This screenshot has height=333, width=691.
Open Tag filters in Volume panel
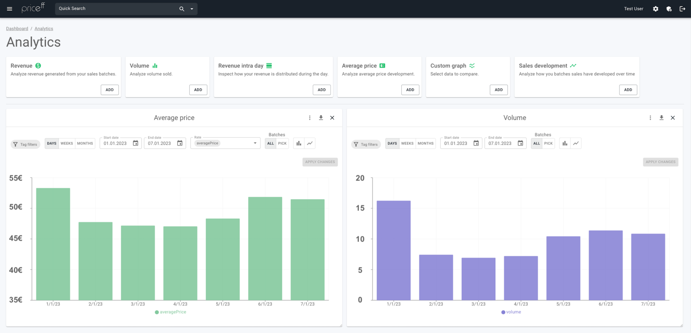pos(366,144)
